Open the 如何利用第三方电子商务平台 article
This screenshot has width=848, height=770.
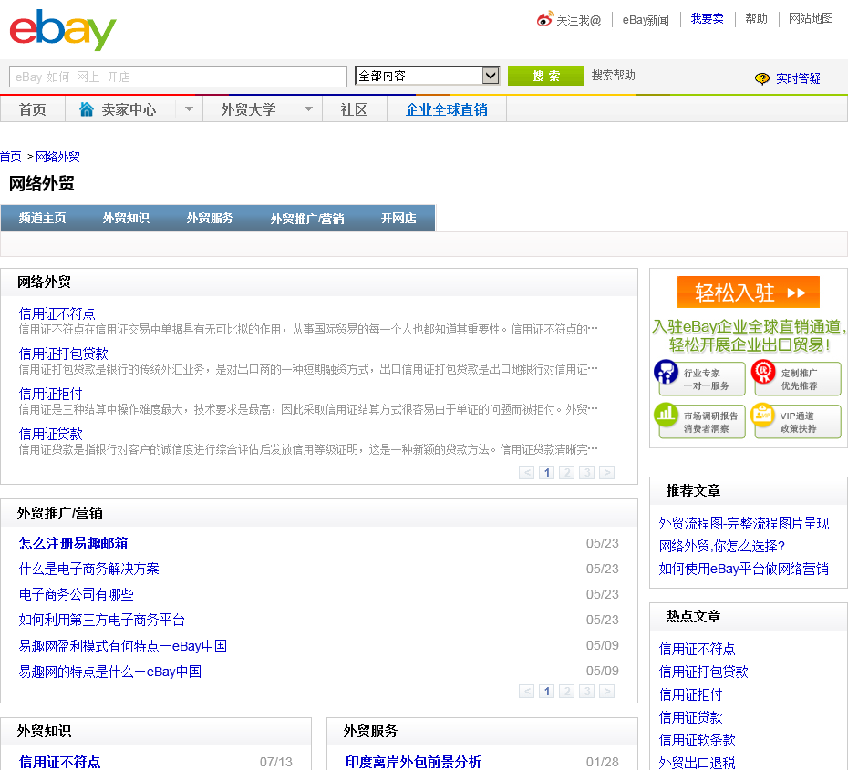(102, 620)
